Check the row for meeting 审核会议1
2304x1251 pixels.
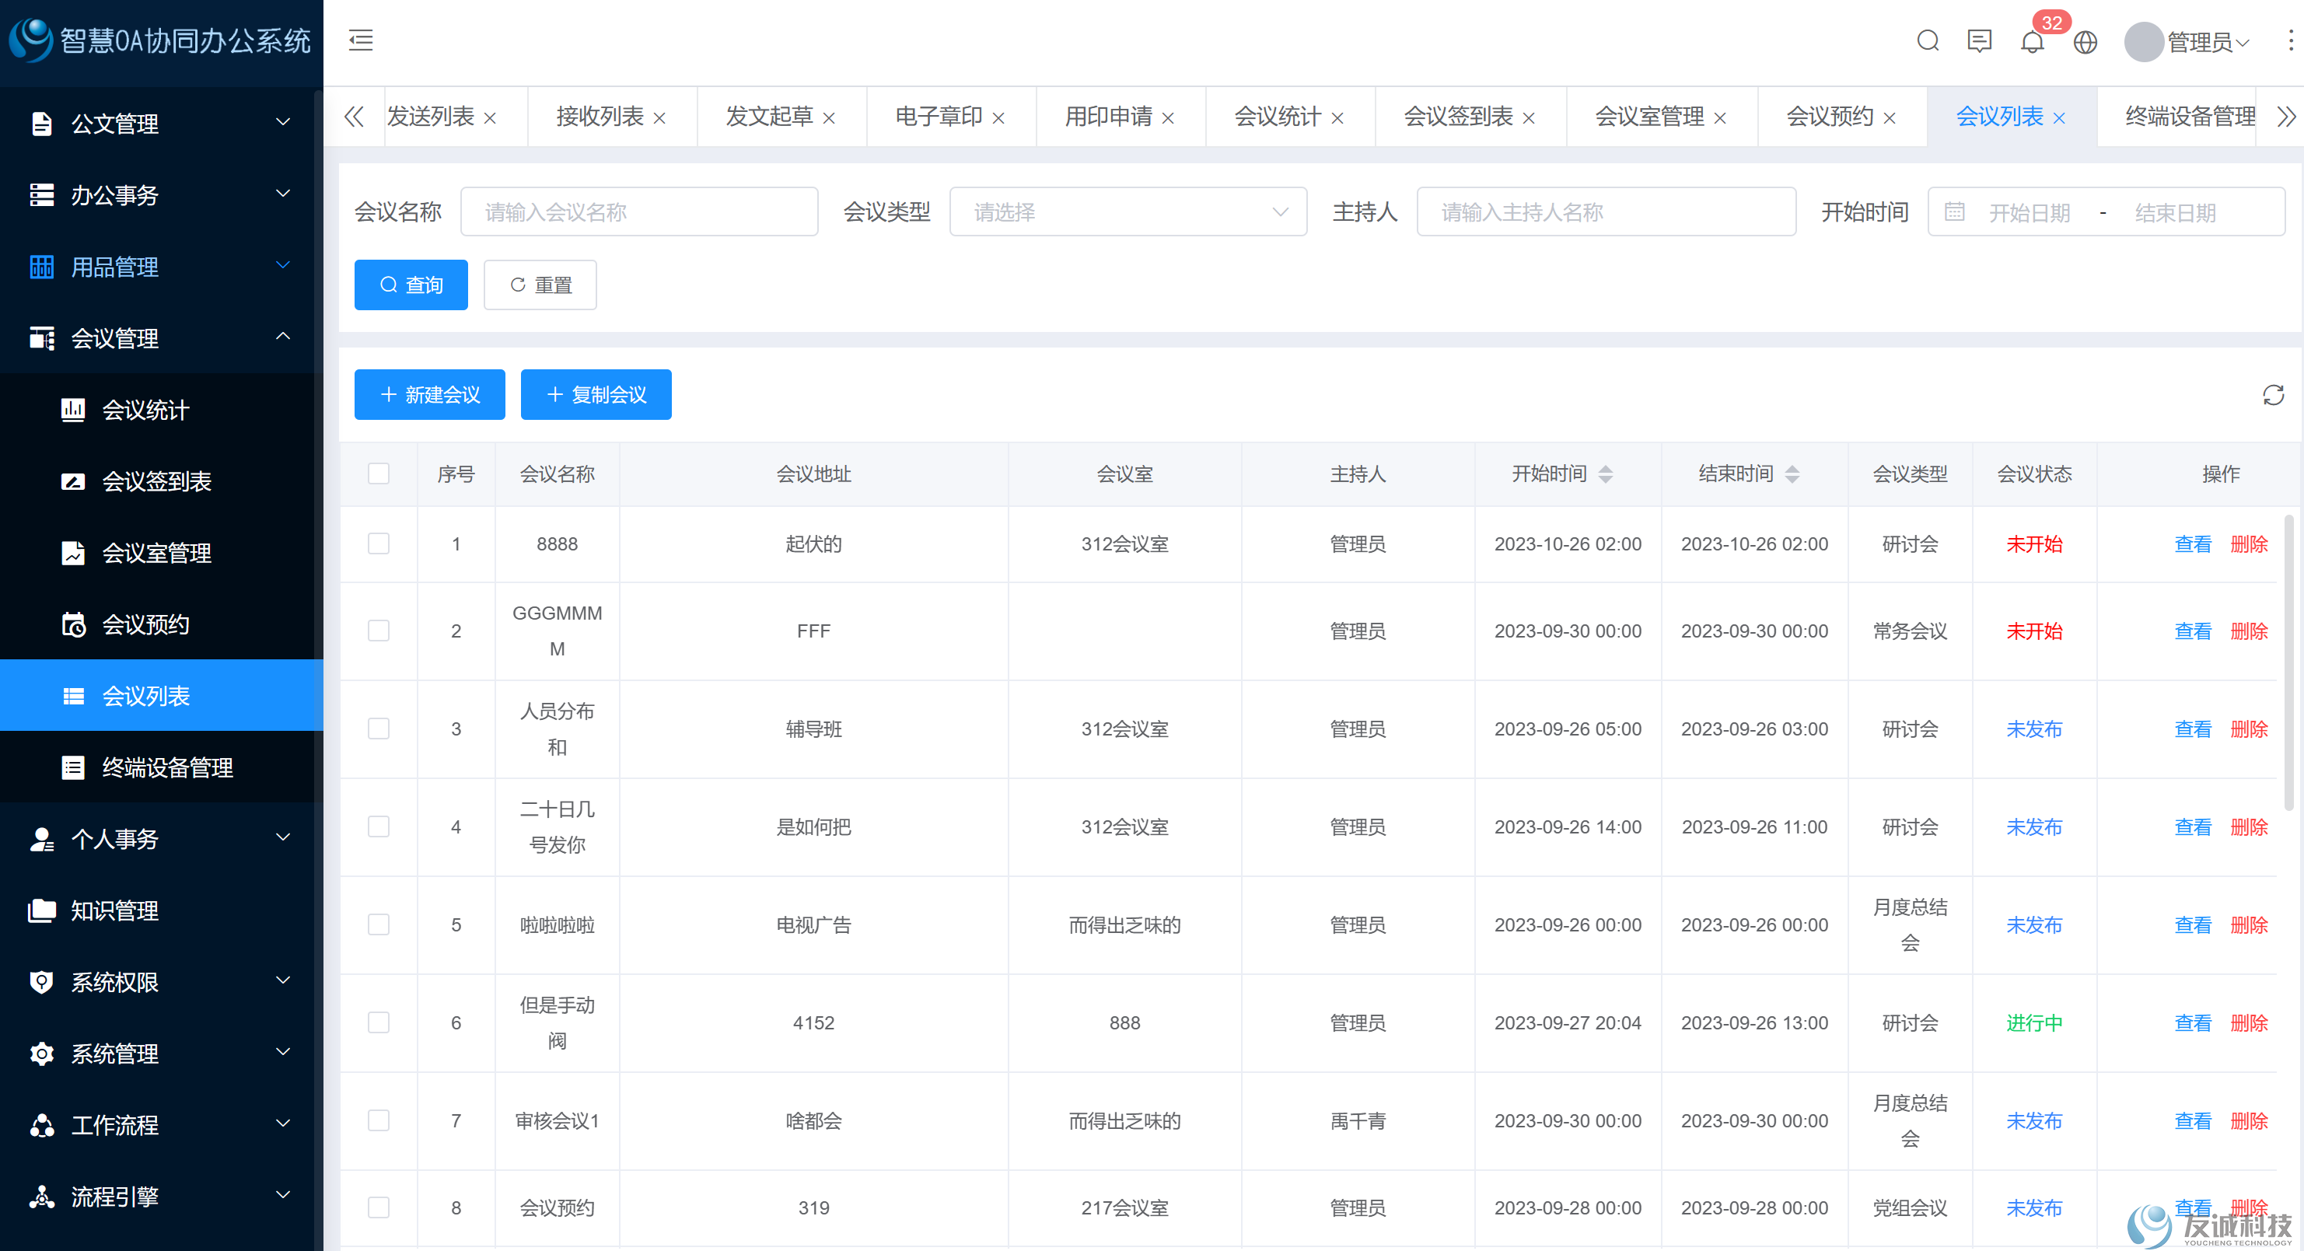pos(379,1120)
